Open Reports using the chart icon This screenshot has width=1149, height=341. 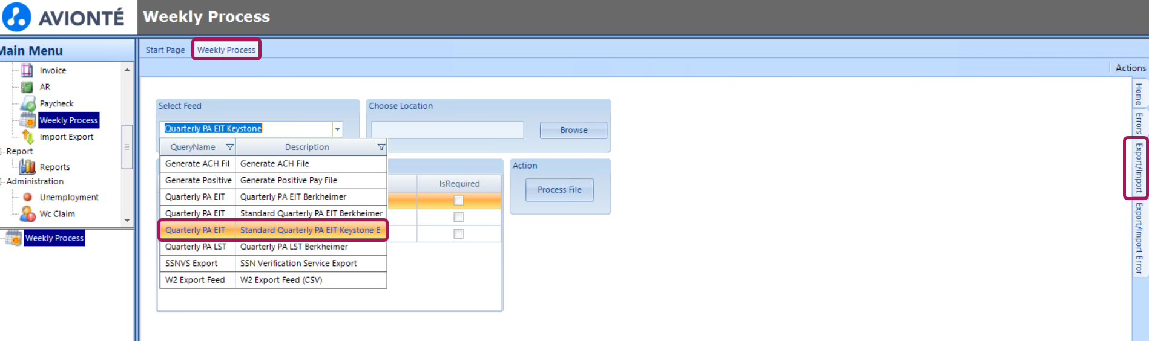28,167
